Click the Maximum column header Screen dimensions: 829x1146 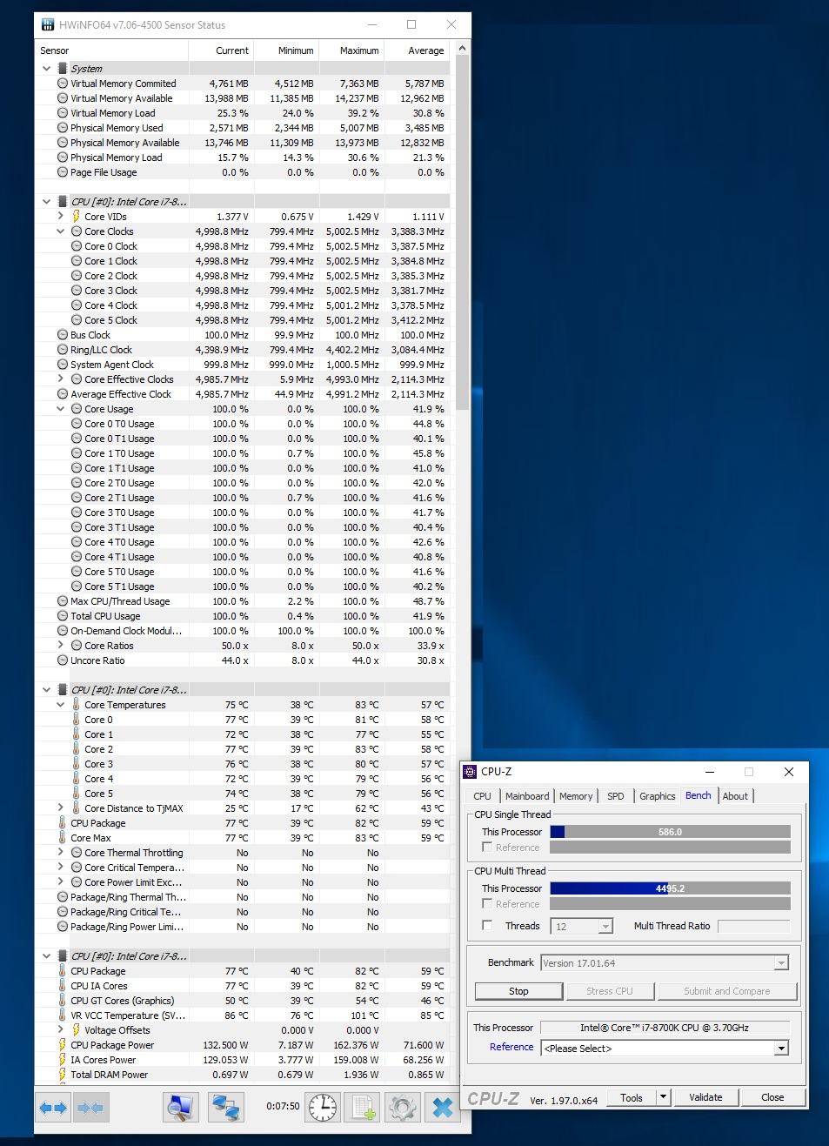click(351, 50)
